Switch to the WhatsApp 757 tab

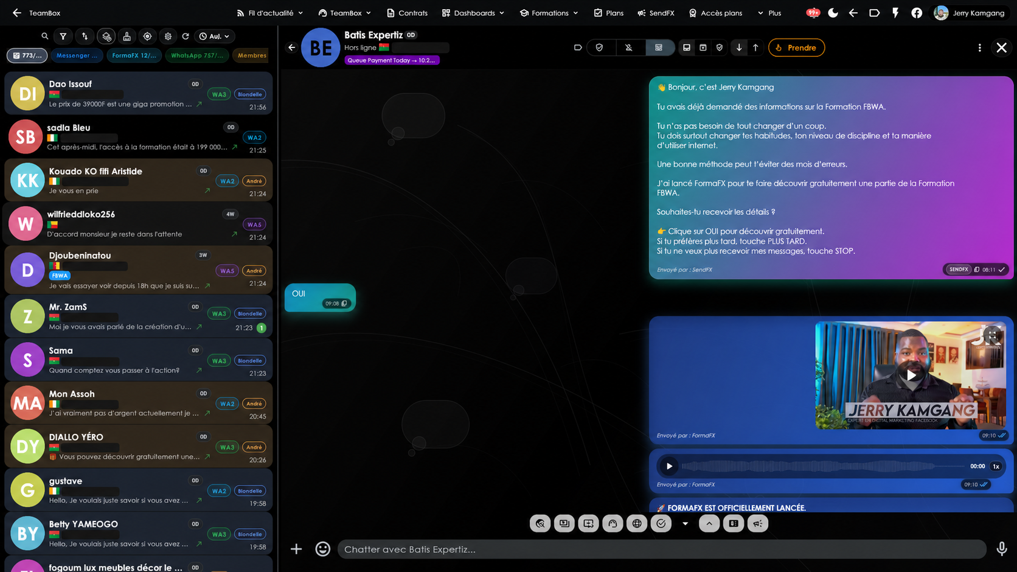point(196,55)
